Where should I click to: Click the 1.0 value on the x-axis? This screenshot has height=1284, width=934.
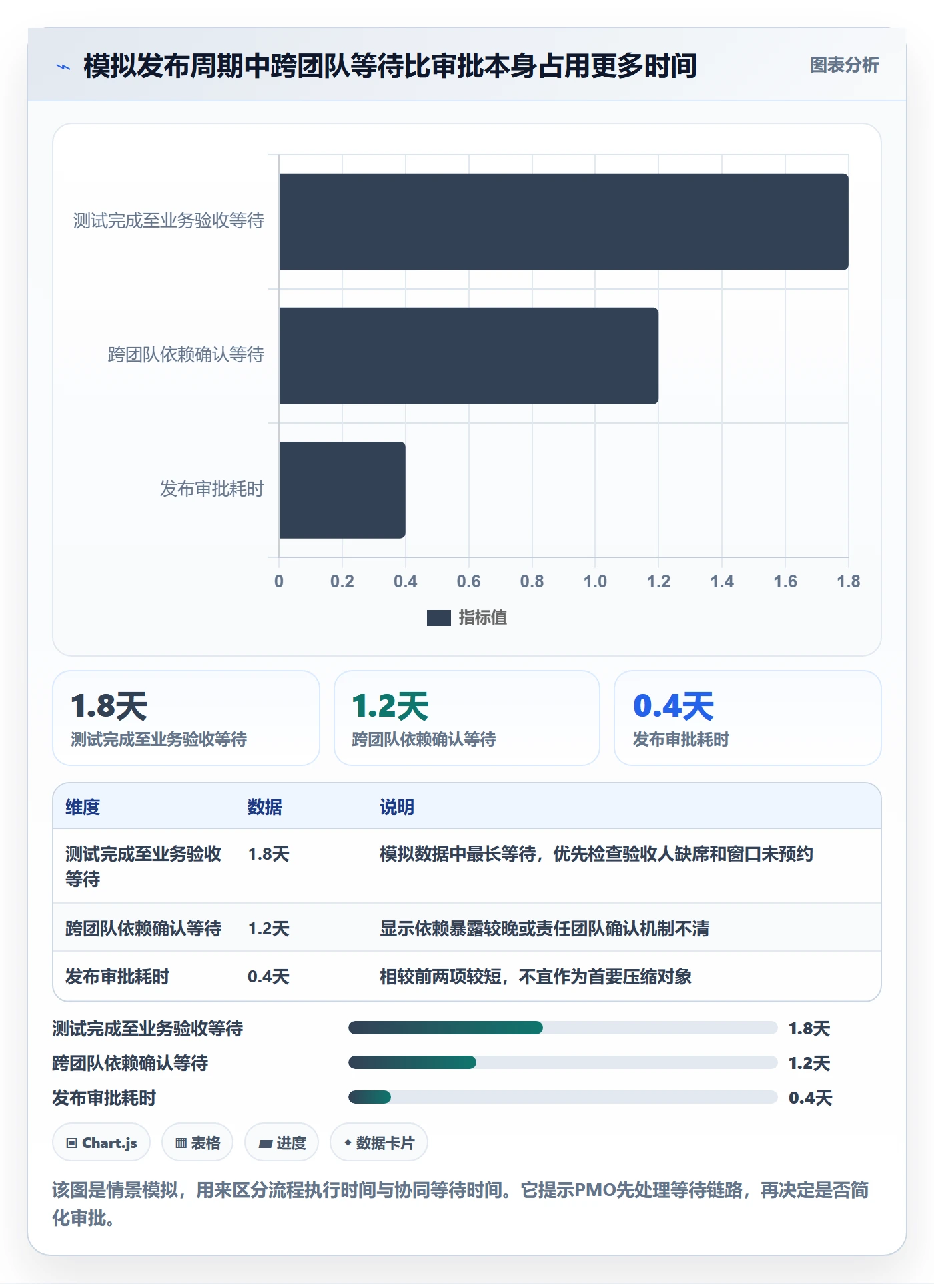595,581
